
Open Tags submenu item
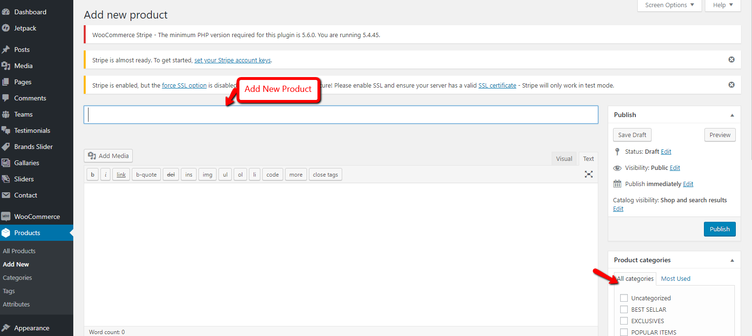[9, 291]
